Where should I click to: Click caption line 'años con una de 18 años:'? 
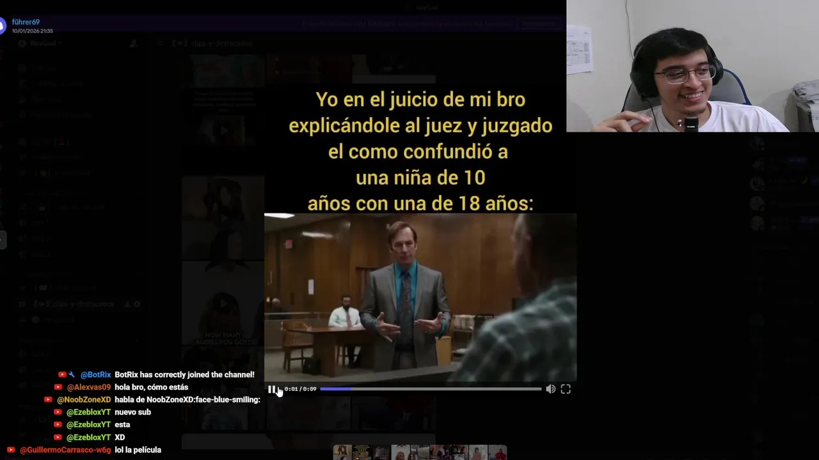coord(420,204)
